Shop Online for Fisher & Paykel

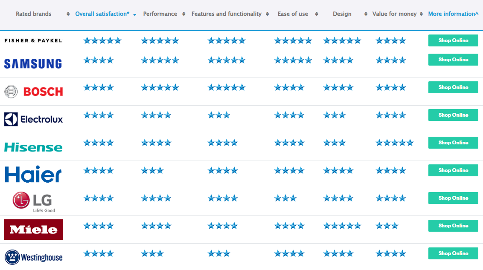pos(453,40)
